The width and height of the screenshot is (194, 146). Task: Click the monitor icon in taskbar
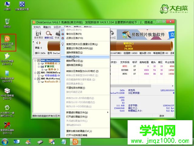(x=17, y=142)
